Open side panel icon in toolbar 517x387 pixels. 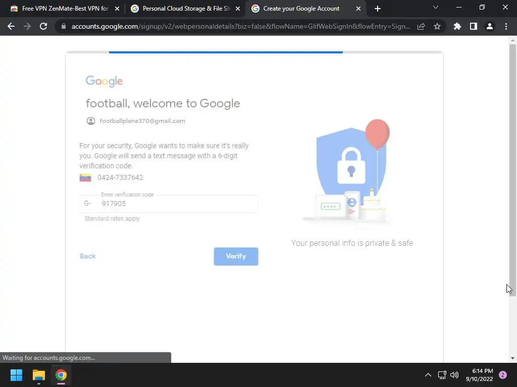pos(474,26)
